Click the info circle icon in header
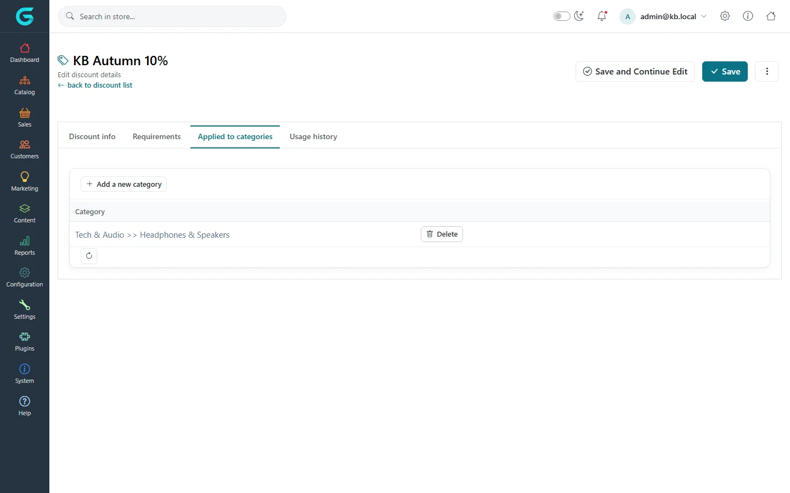This screenshot has width=790, height=493. click(x=748, y=16)
